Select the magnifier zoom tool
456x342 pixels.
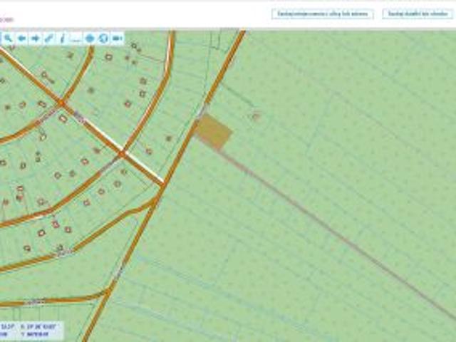click(x=8, y=38)
